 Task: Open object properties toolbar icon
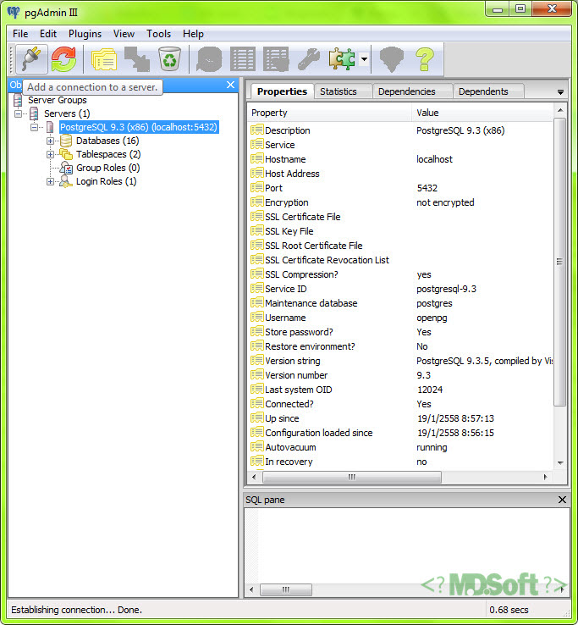(x=104, y=59)
